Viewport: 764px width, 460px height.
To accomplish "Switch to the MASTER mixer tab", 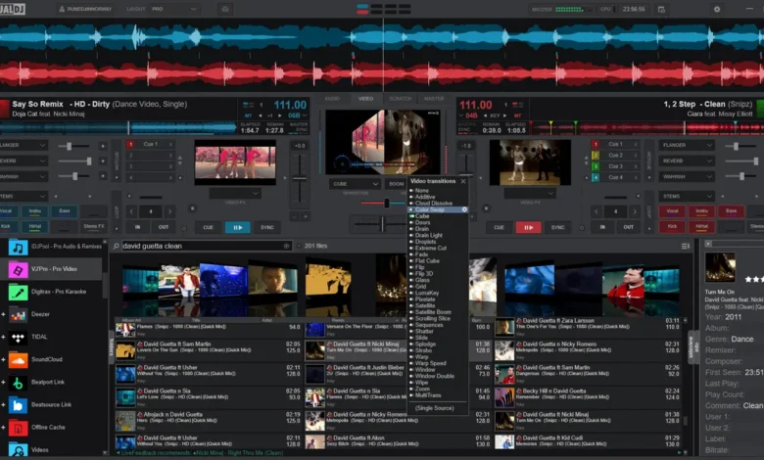I will point(434,99).
